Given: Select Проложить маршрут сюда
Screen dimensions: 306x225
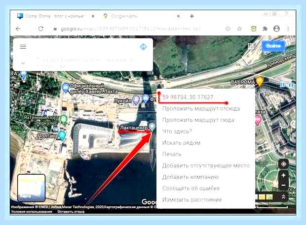Looking at the screenshot, I should (x=198, y=120).
